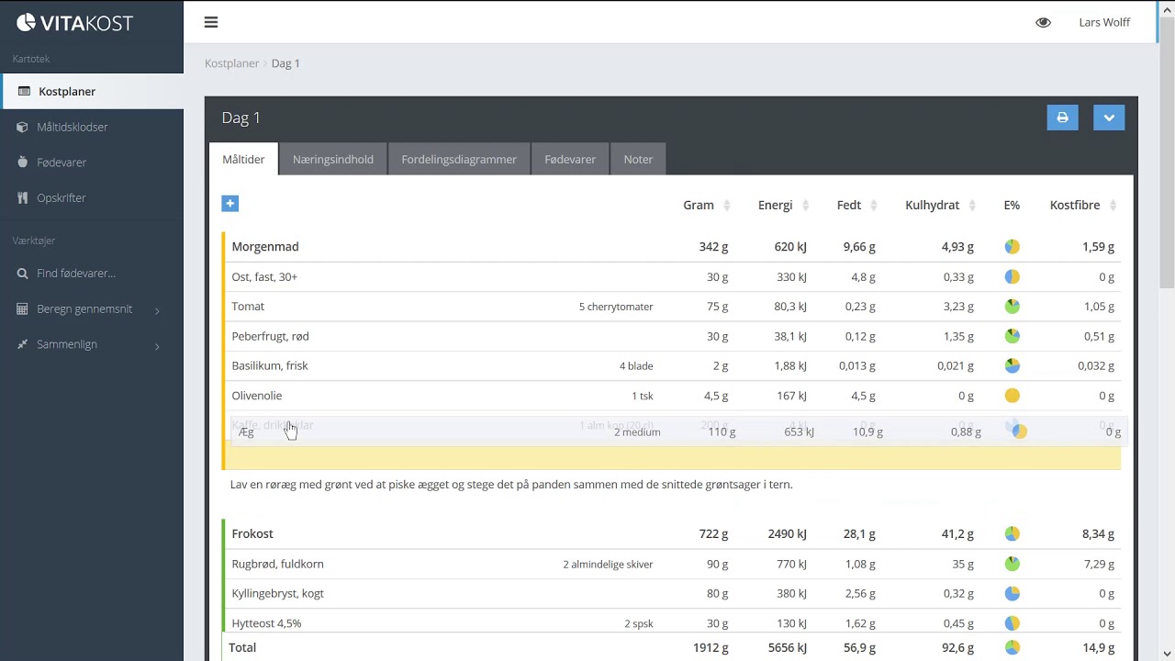Click the Olivenolie E% pie chart
The image size is (1175, 661).
click(x=1012, y=396)
